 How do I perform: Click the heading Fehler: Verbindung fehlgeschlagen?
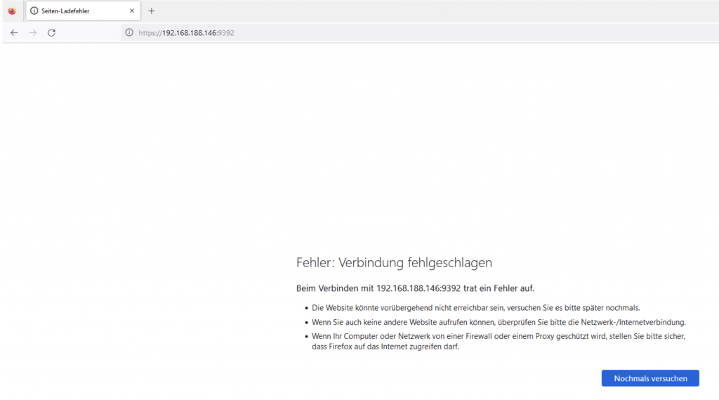pyautogui.click(x=394, y=263)
